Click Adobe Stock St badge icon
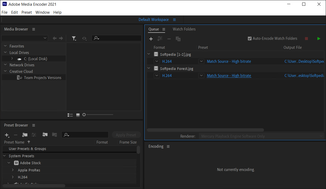 (x=16, y=163)
